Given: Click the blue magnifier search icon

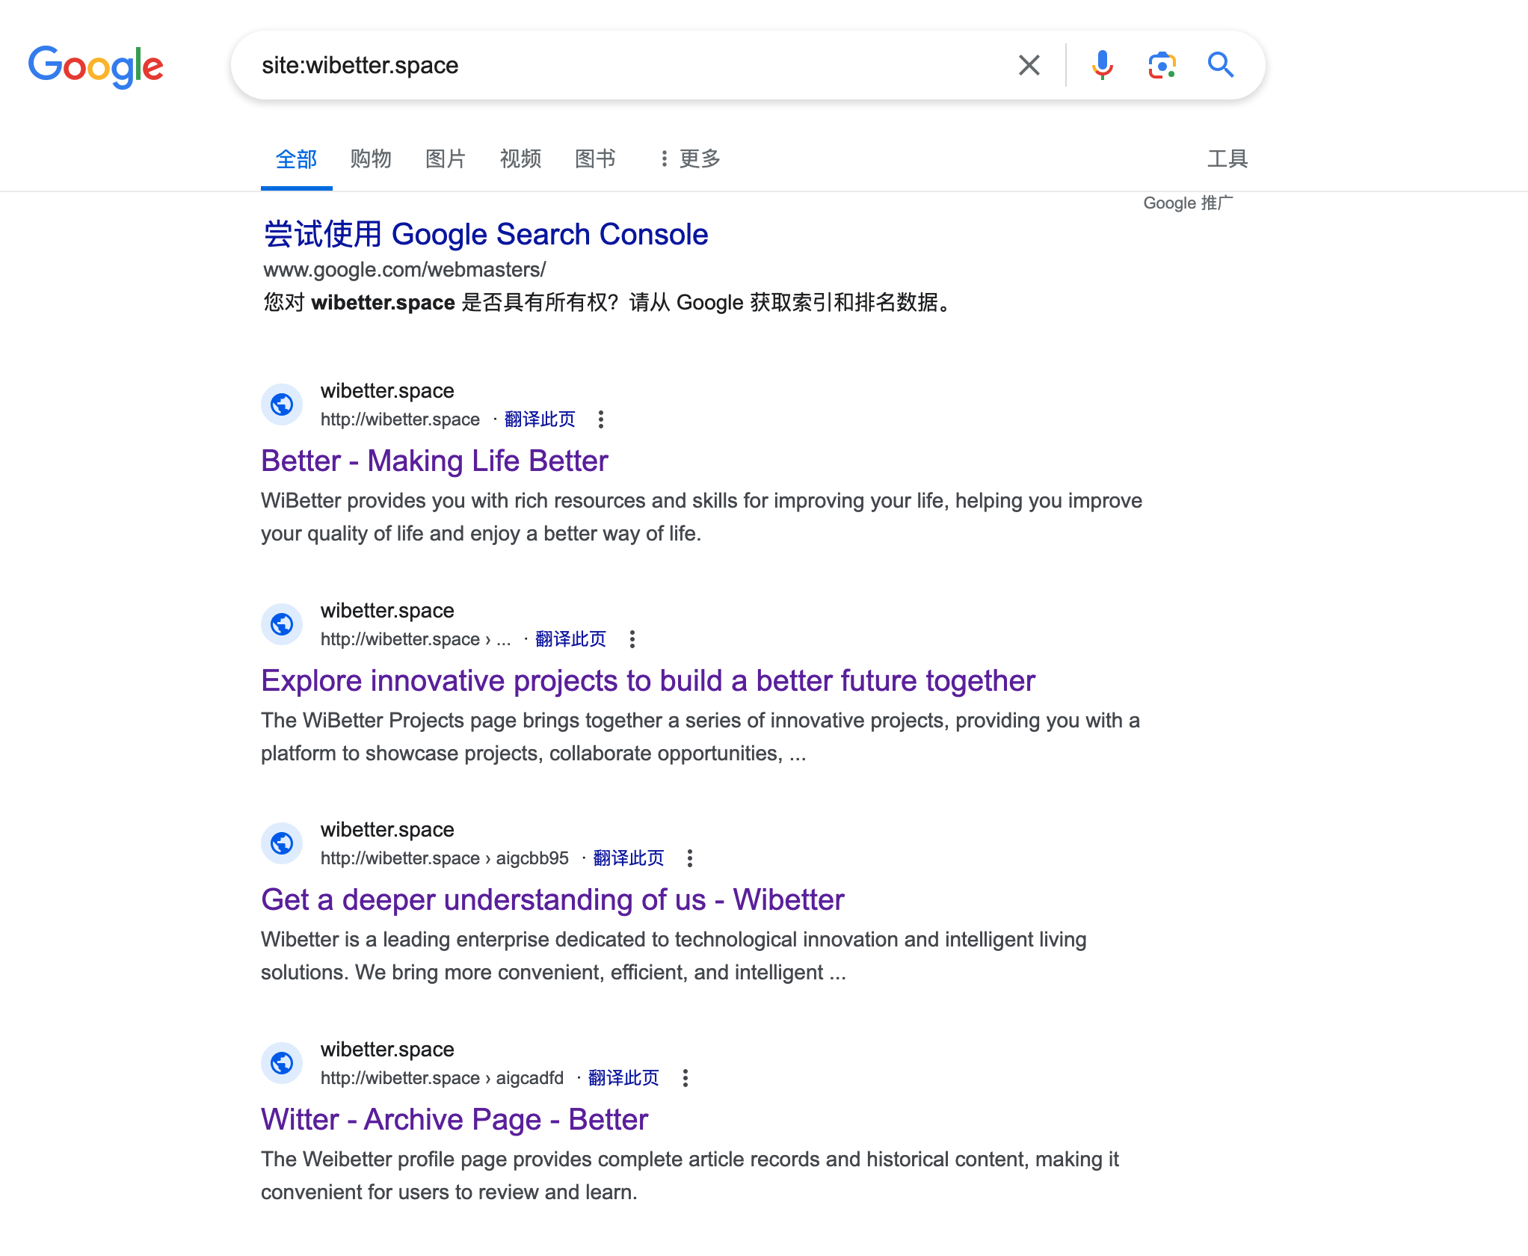Looking at the screenshot, I should 1221,65.
